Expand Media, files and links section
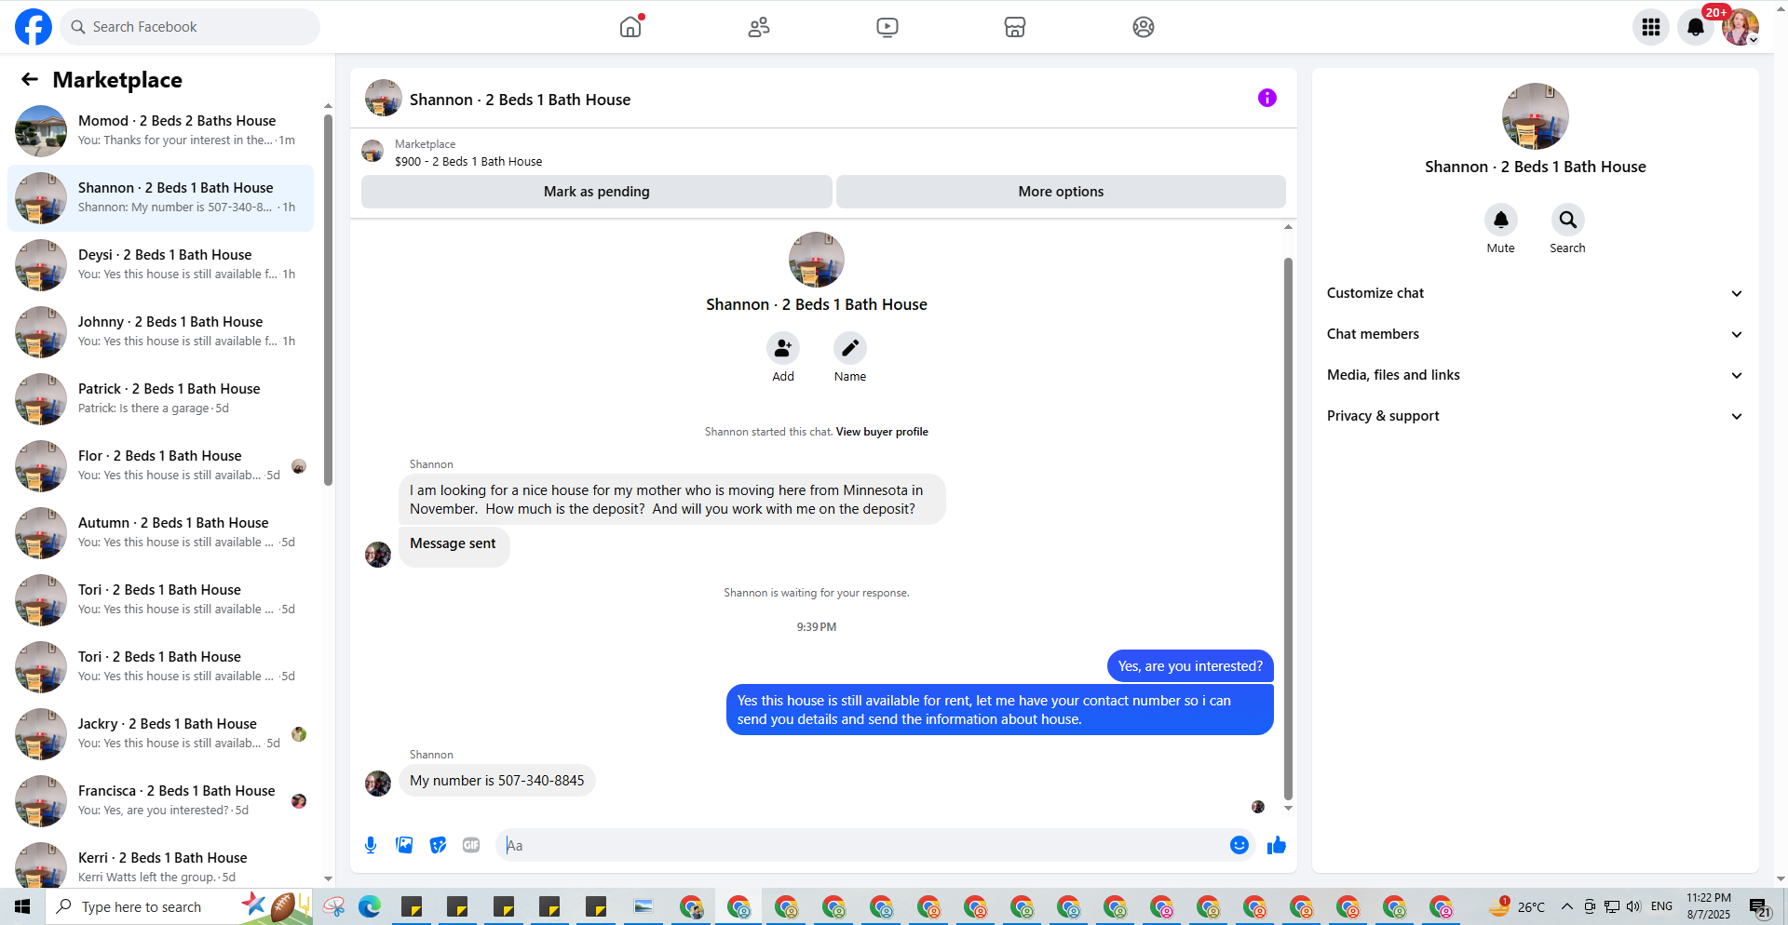The image size is (1788, 925). (x=1535, y=375)
